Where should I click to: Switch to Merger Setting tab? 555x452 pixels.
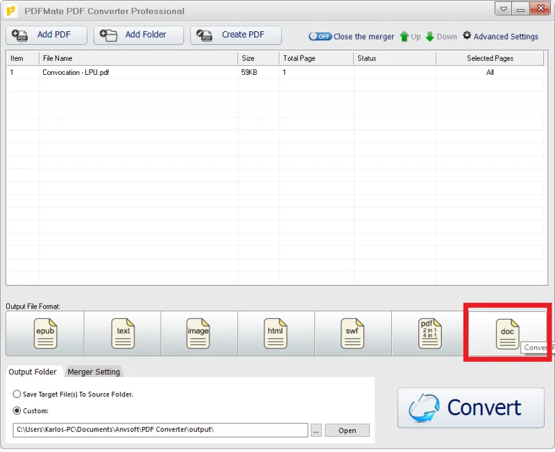coord(94,372)
